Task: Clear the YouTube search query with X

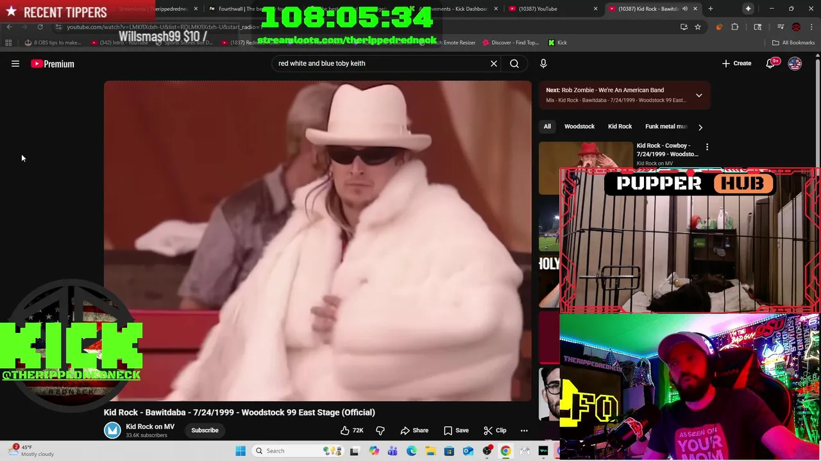Action: click(494, 63)
